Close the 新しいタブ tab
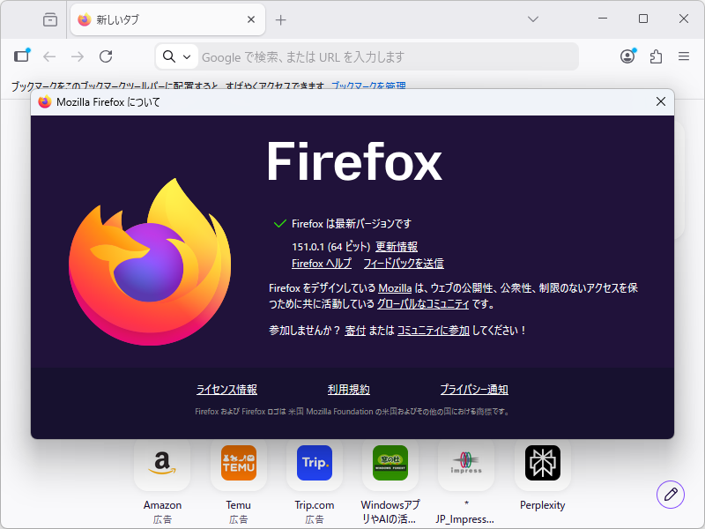Image resolution: width=705 pixels, height=529 pixels. pyautogui.click(x=251, y=19)
